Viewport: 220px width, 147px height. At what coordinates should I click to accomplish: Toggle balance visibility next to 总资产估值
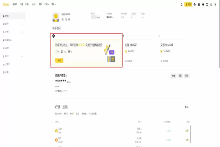pos(67,76)
